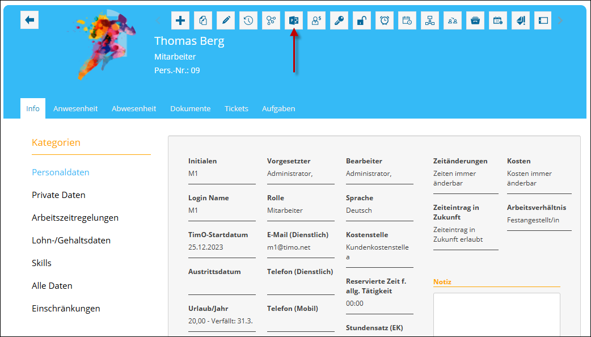Click the person with dollar sign icon
This screenshot has height=337, width=591.
point(316,20)
